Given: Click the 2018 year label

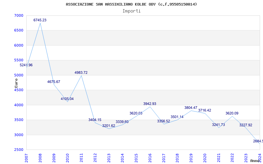Looking at the screenshot, I should 178,158.
